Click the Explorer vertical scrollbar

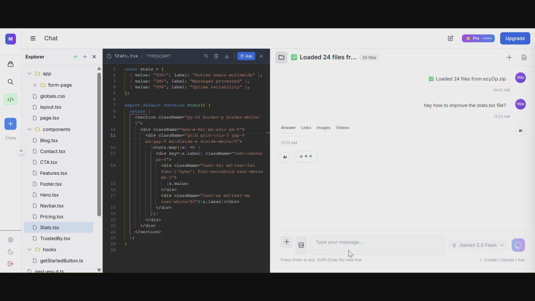pos(99,144)
